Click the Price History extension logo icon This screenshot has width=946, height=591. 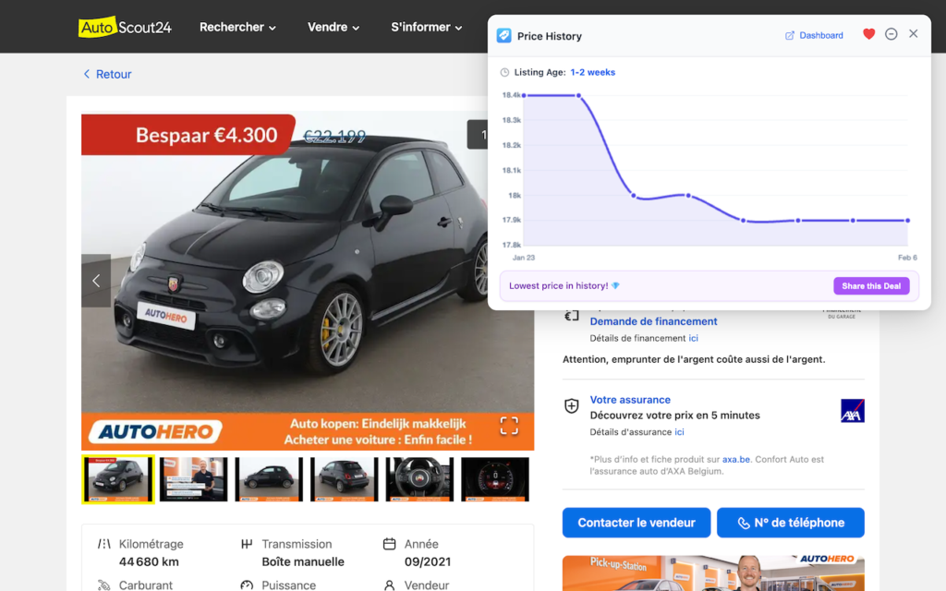[x=503, y=35]
